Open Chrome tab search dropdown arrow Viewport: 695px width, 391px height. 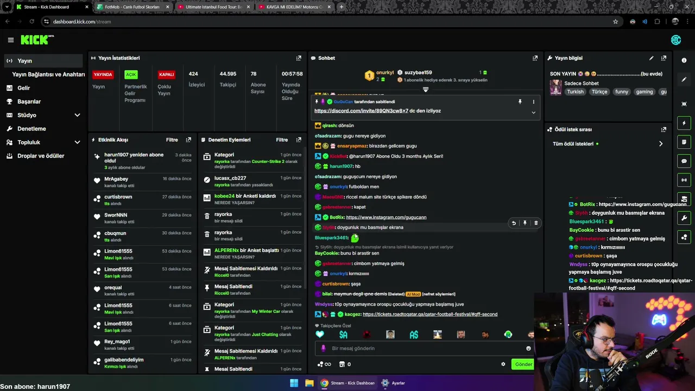tap(7, 7)
